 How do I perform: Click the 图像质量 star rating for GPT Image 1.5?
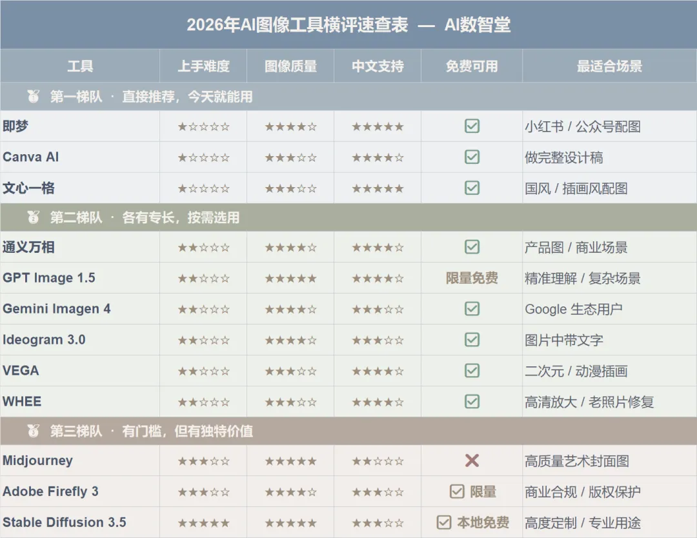tap(290, 279)
